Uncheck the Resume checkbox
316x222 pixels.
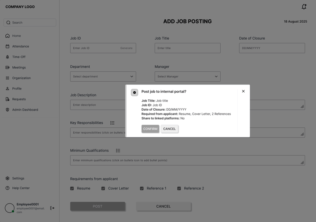coord(72,189)
